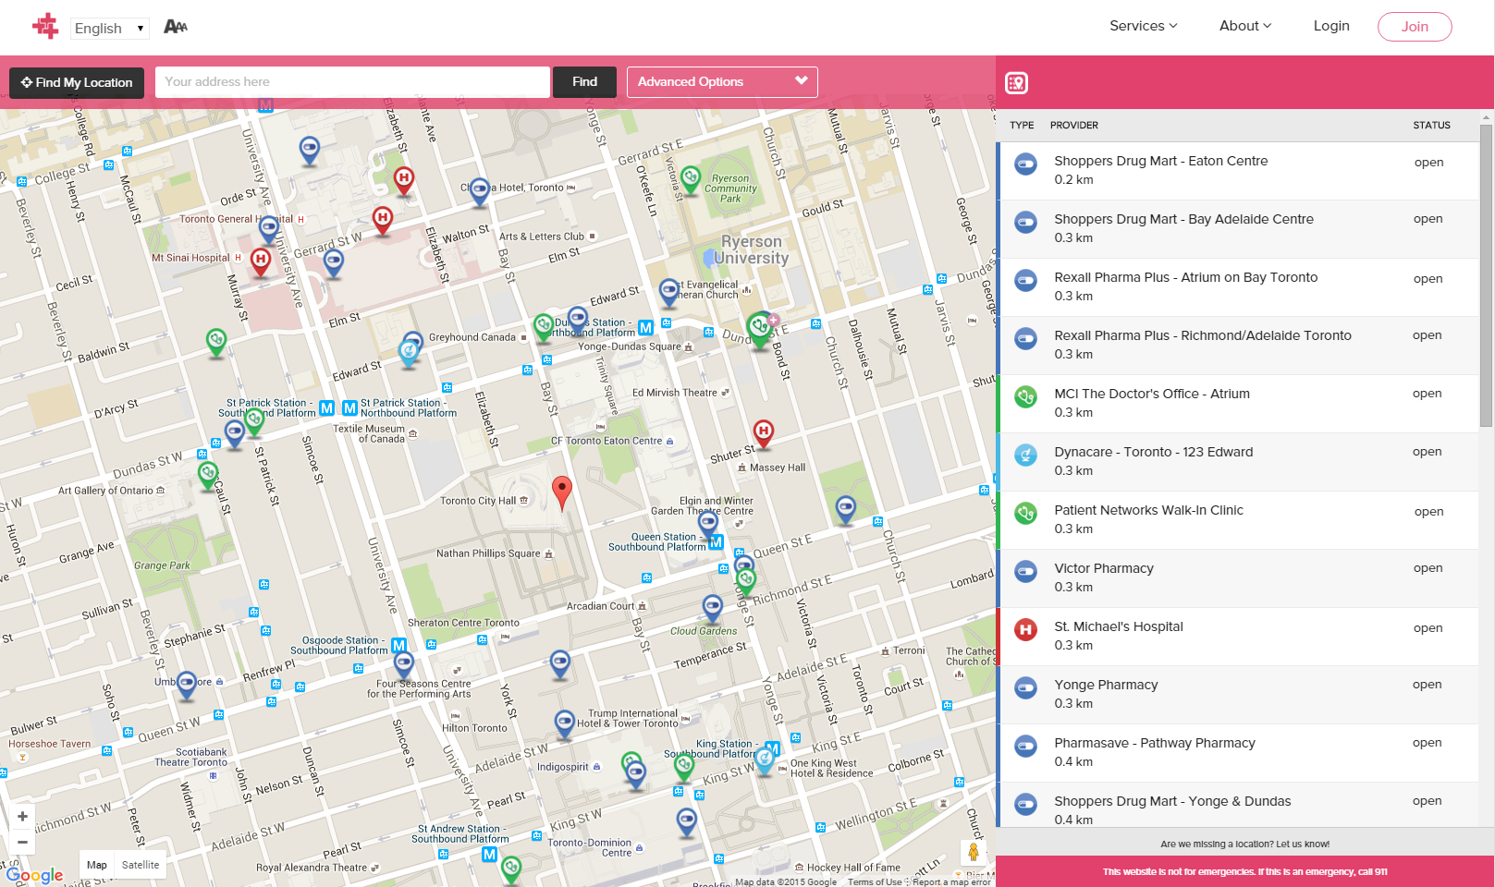The width and height of the screenshot is (1495, 887).
Task: Click pharmacy icon beside Shoppers Drug Mart - Eaton Centre
Action: [x=1024, y=164]
